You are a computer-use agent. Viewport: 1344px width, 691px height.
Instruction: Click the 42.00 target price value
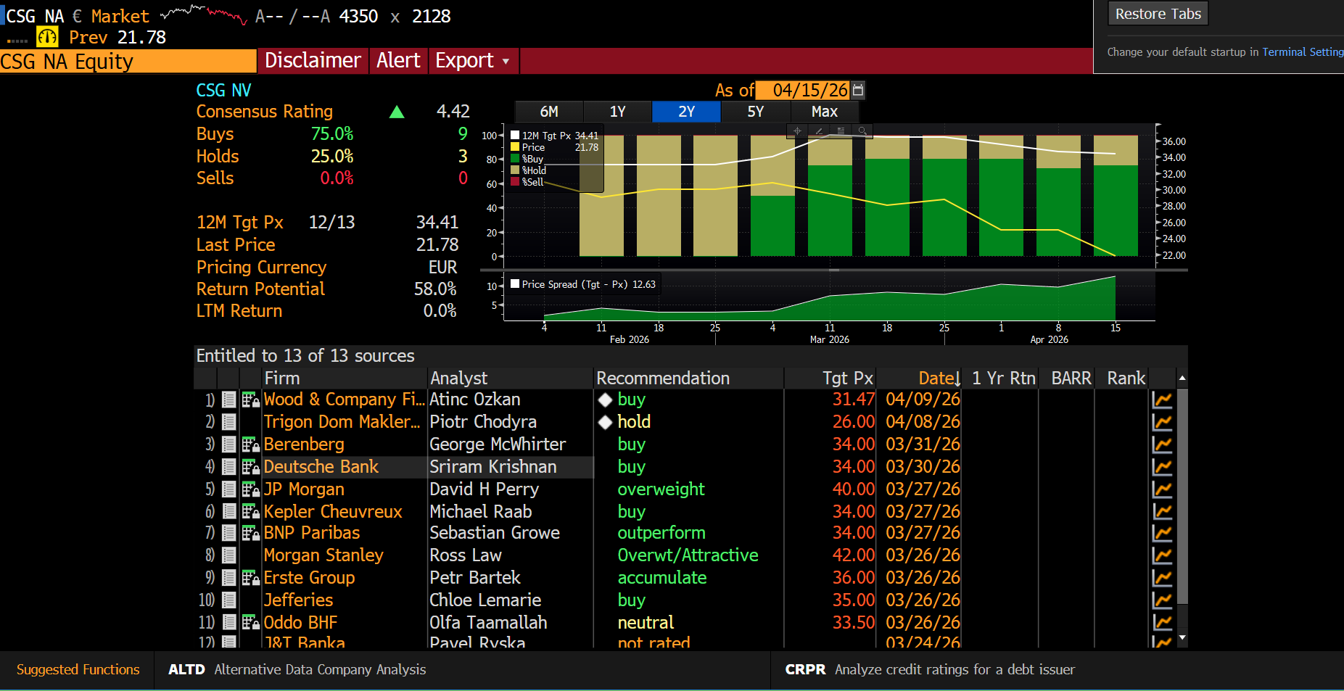854,555
